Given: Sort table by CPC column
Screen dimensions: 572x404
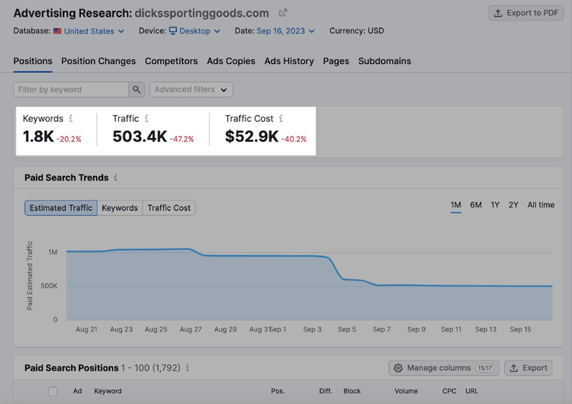Looking at the screenshot, I should click(449, 391).
